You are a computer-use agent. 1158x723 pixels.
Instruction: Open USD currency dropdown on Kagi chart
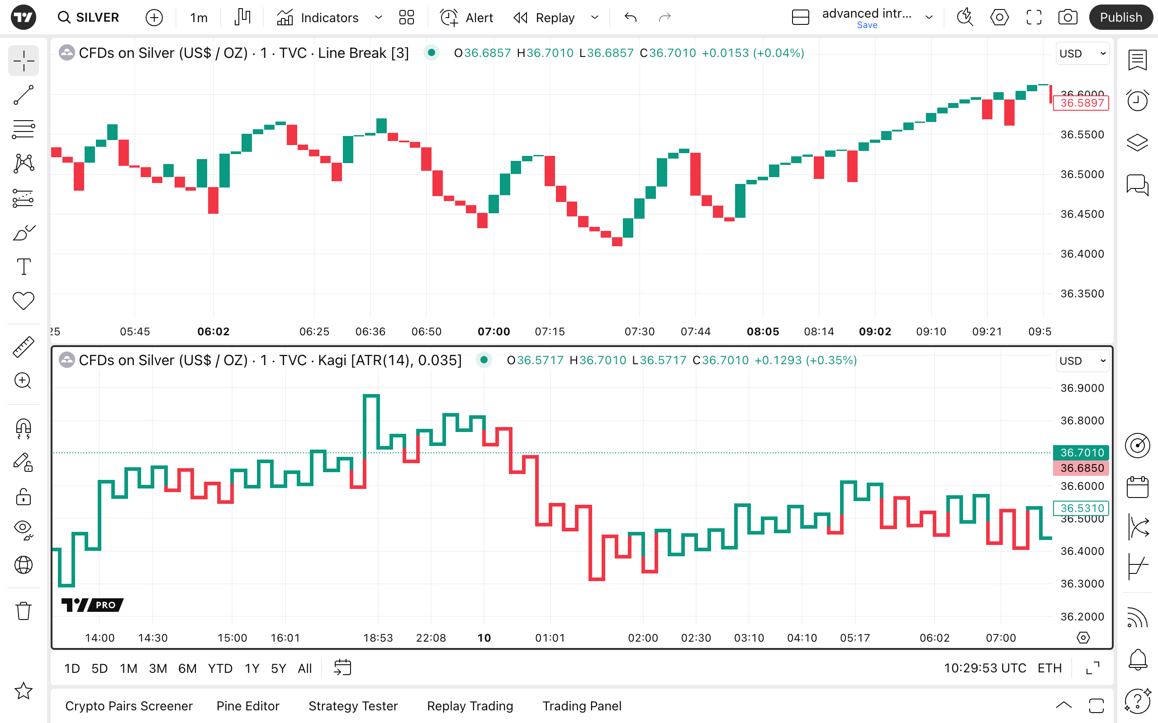point(1082,361)
